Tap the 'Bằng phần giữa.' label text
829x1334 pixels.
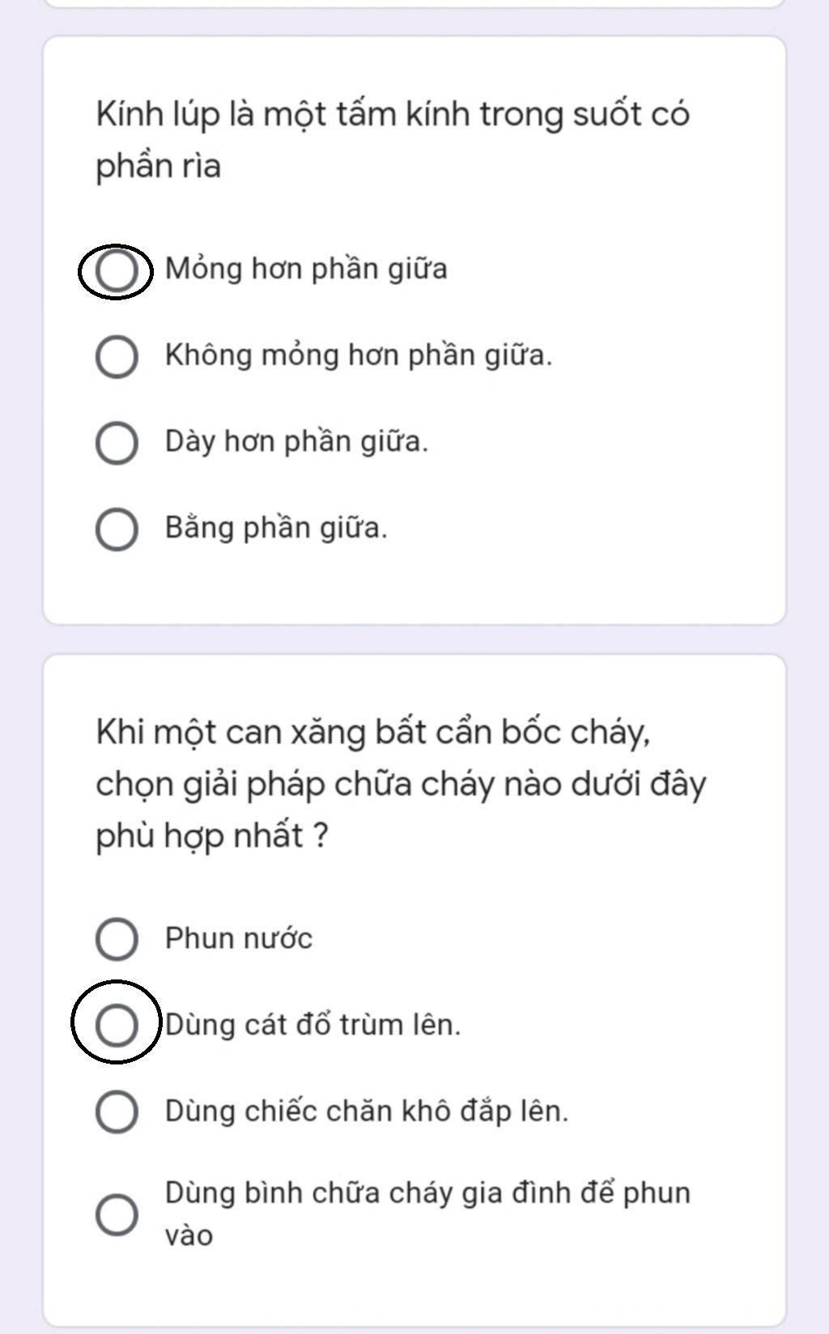pos(276,528)
